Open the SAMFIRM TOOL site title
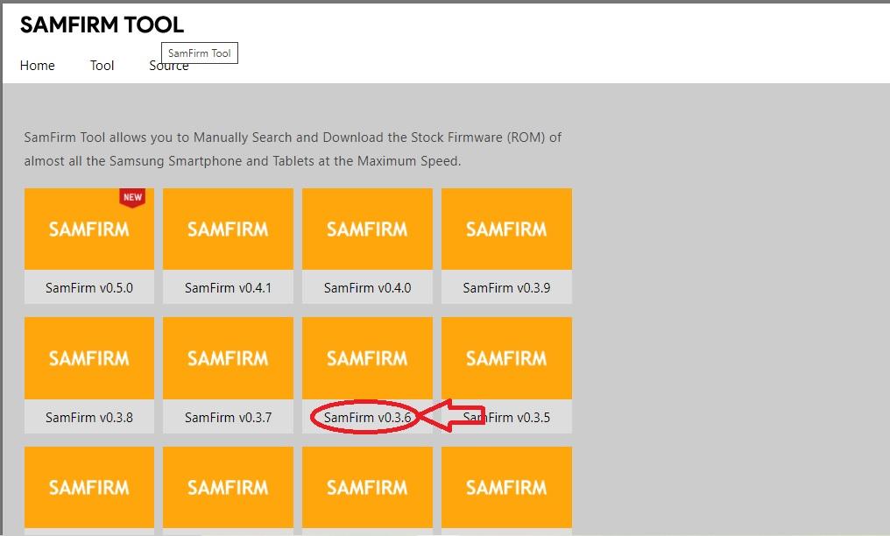The image size is (890, 536). coord(102,25)
